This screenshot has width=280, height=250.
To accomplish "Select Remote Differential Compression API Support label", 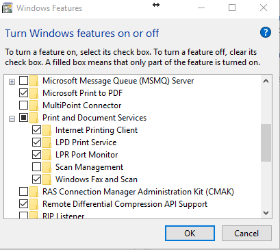I will [125, 204].
